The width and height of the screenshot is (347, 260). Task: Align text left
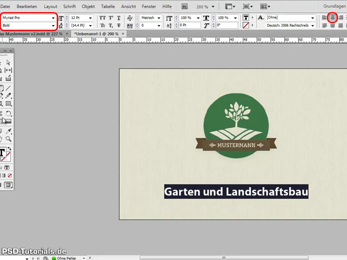(x=324, y=17)
